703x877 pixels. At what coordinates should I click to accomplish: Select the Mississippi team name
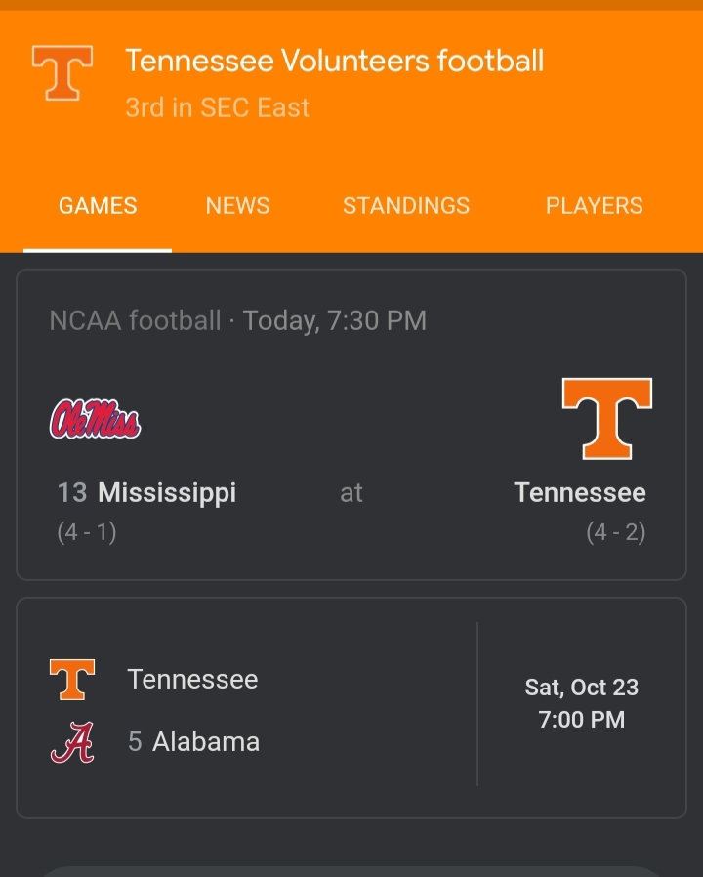166,492
